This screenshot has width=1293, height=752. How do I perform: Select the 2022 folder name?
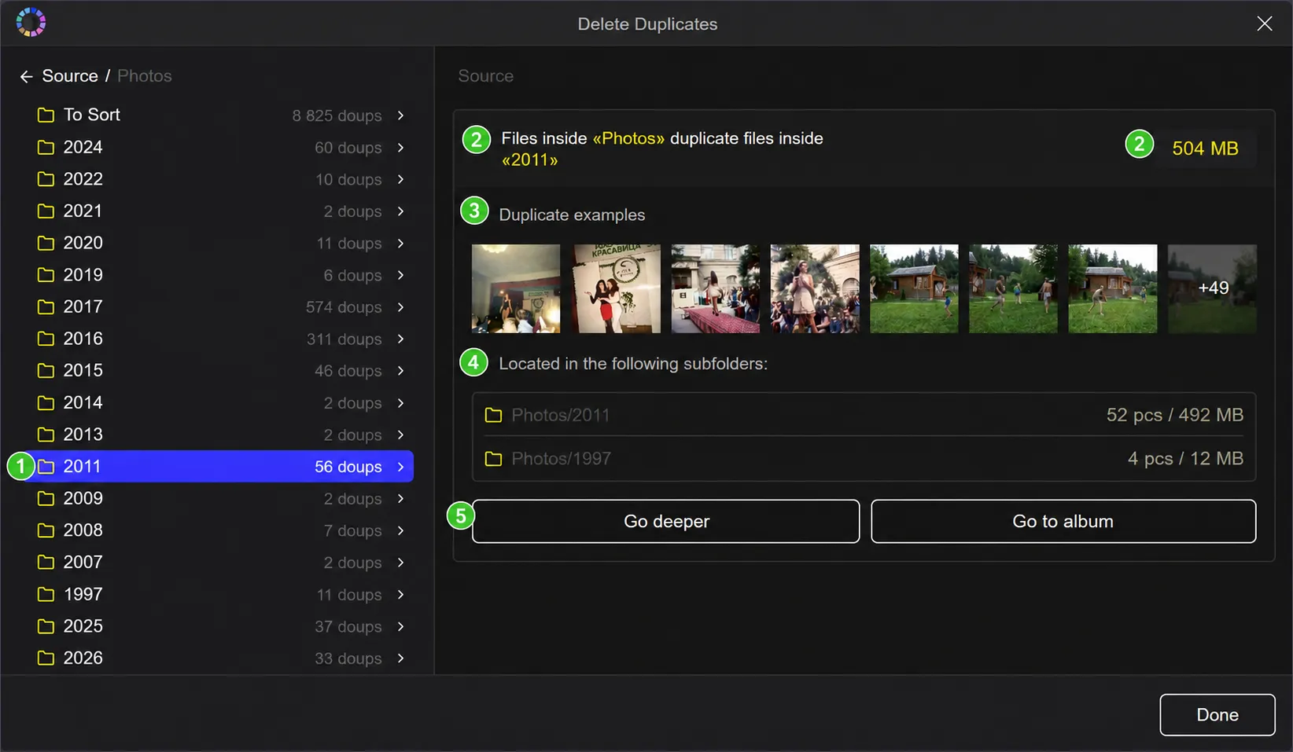click(83, 179)
